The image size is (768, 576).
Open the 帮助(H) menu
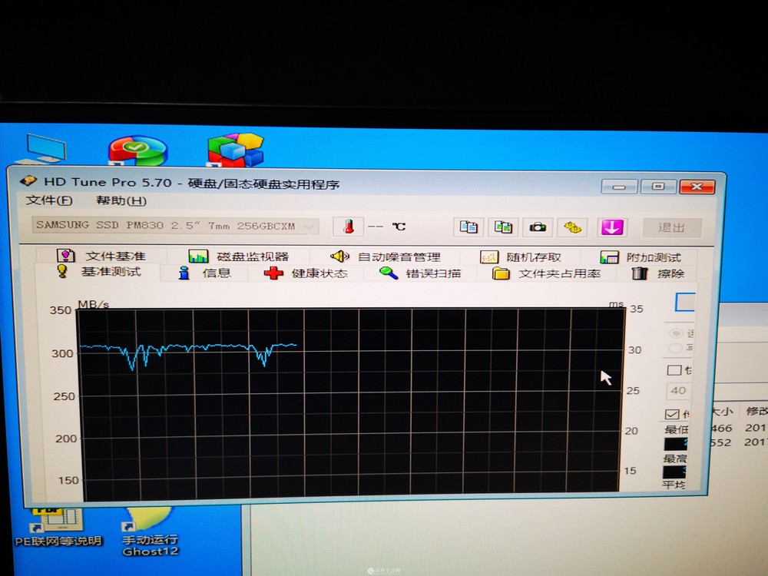(121, 200)
